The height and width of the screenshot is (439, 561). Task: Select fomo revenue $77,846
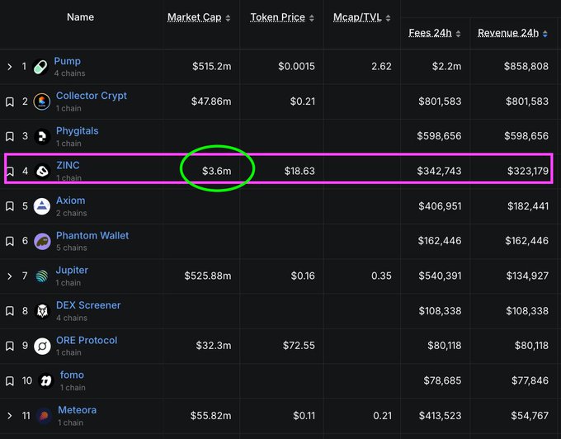(x=530, y=380)
